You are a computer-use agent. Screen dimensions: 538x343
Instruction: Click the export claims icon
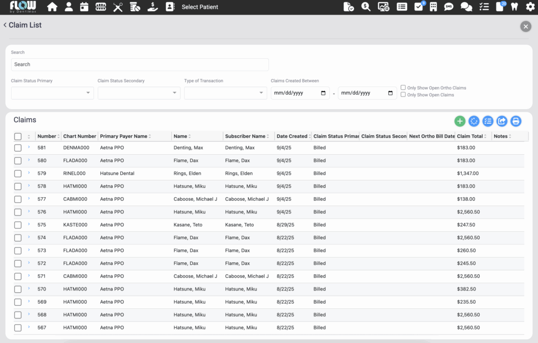click(x=502, y=121)
